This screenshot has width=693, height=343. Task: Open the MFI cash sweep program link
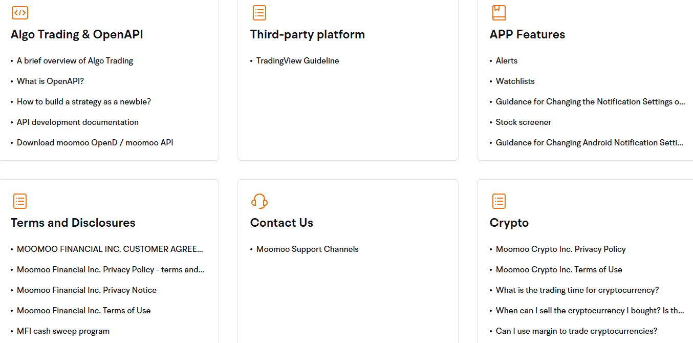tap(63, 331)
